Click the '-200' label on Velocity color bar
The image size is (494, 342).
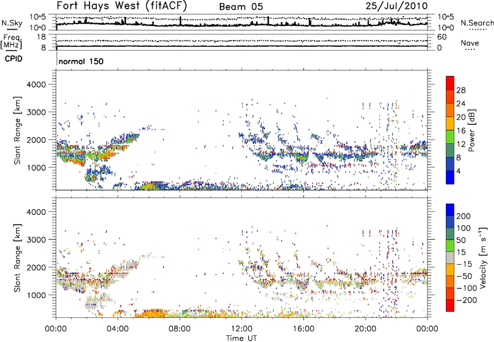(466, 300)
